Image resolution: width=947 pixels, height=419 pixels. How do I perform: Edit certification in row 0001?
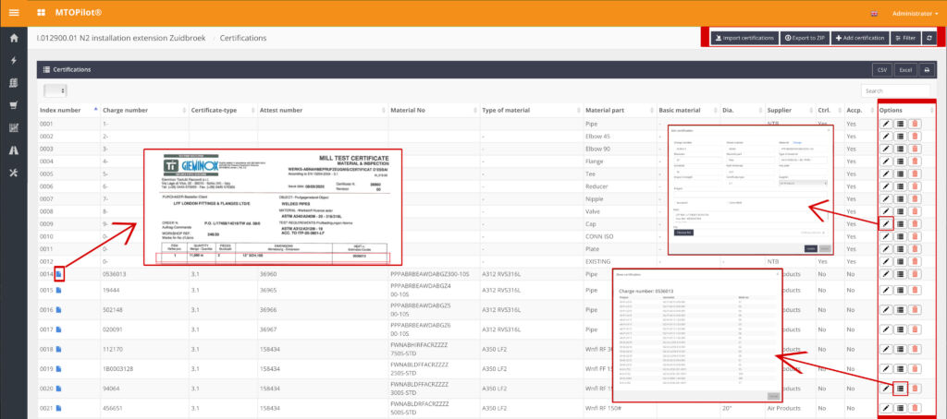(886, 124)
